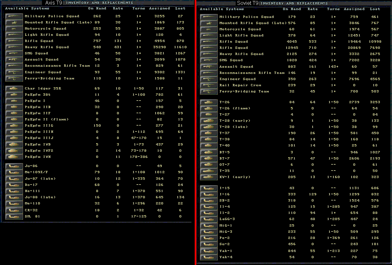Click the 'Su-2' entry name

225,244
